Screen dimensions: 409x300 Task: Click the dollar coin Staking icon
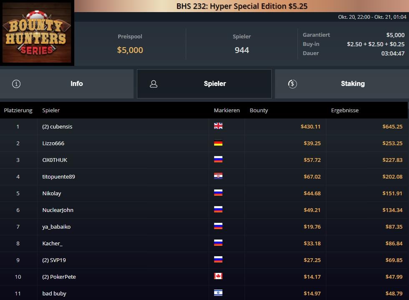(293, 84)
